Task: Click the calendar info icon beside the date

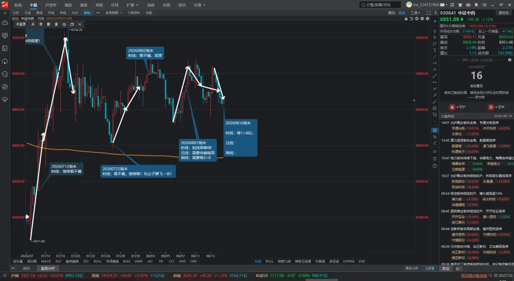Action: pyautogui.click(x=509, y=60)
